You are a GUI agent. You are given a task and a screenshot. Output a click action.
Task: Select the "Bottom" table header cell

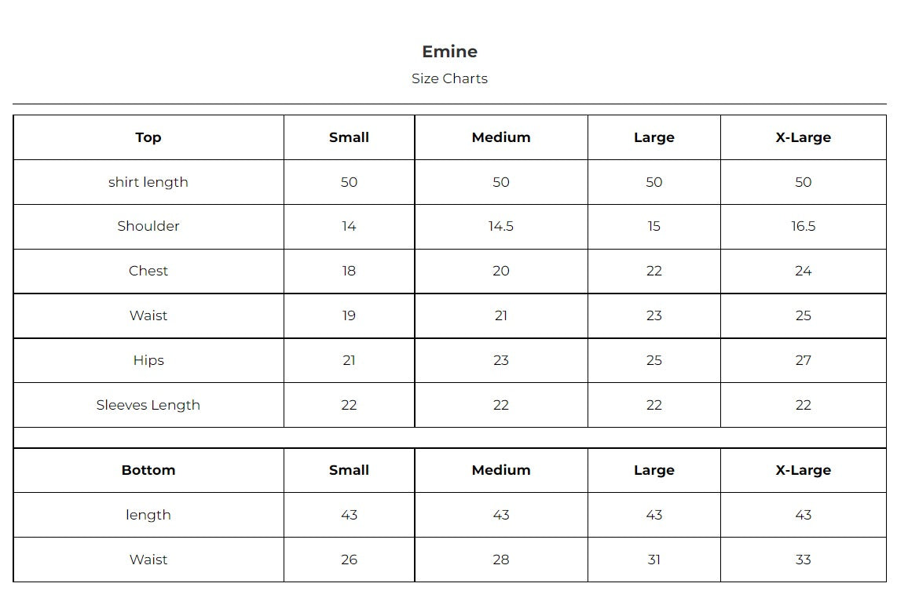point(148,470)
